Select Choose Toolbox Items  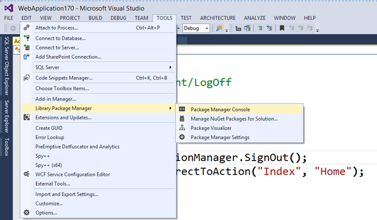98,88
